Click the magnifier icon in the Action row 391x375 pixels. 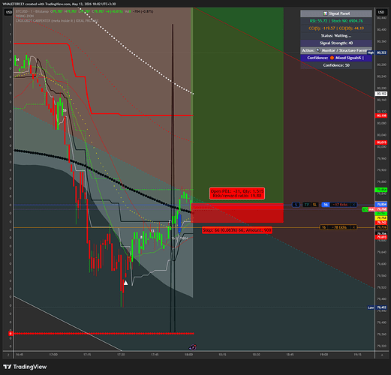click(x=318, y=50)
